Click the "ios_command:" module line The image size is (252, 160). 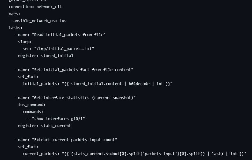(32, 105)
